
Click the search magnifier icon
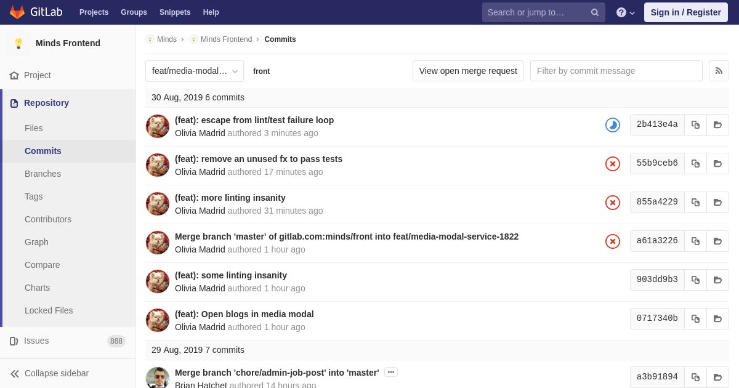[595, 12]
